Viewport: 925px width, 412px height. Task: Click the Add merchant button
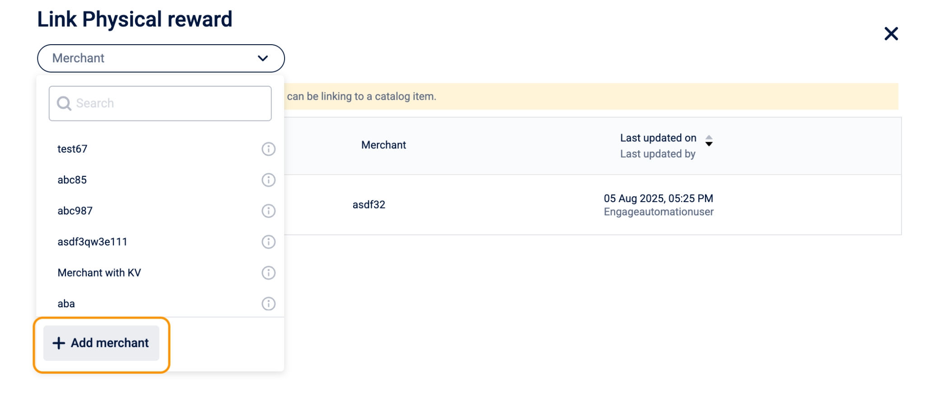[x=101, y=343]
